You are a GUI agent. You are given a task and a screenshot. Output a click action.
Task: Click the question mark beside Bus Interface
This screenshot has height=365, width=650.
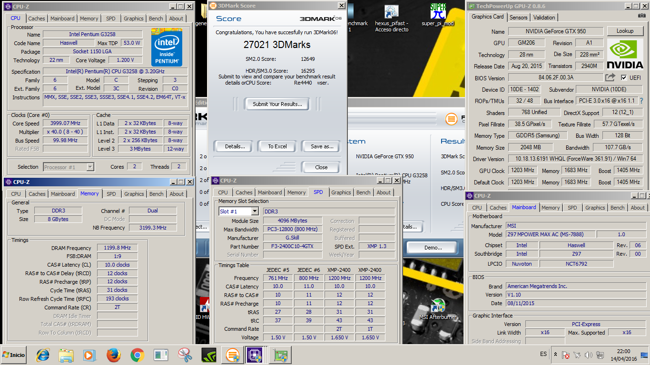coord(641,101)
